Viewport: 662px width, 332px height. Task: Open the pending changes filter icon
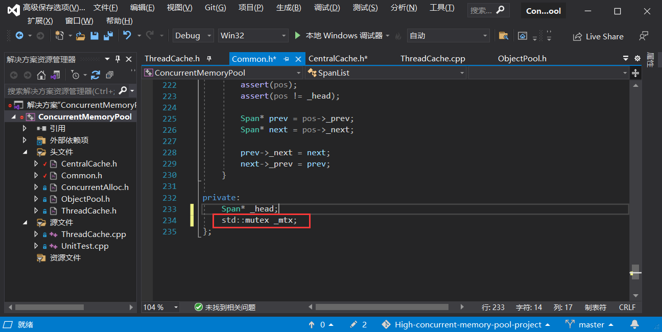[75, 75]
